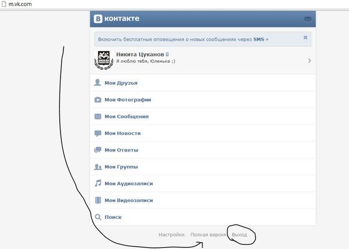Click the status text Я люблю тебя, Юленька
Viewport: 349px width, 249px height.
tap(145, 62)
